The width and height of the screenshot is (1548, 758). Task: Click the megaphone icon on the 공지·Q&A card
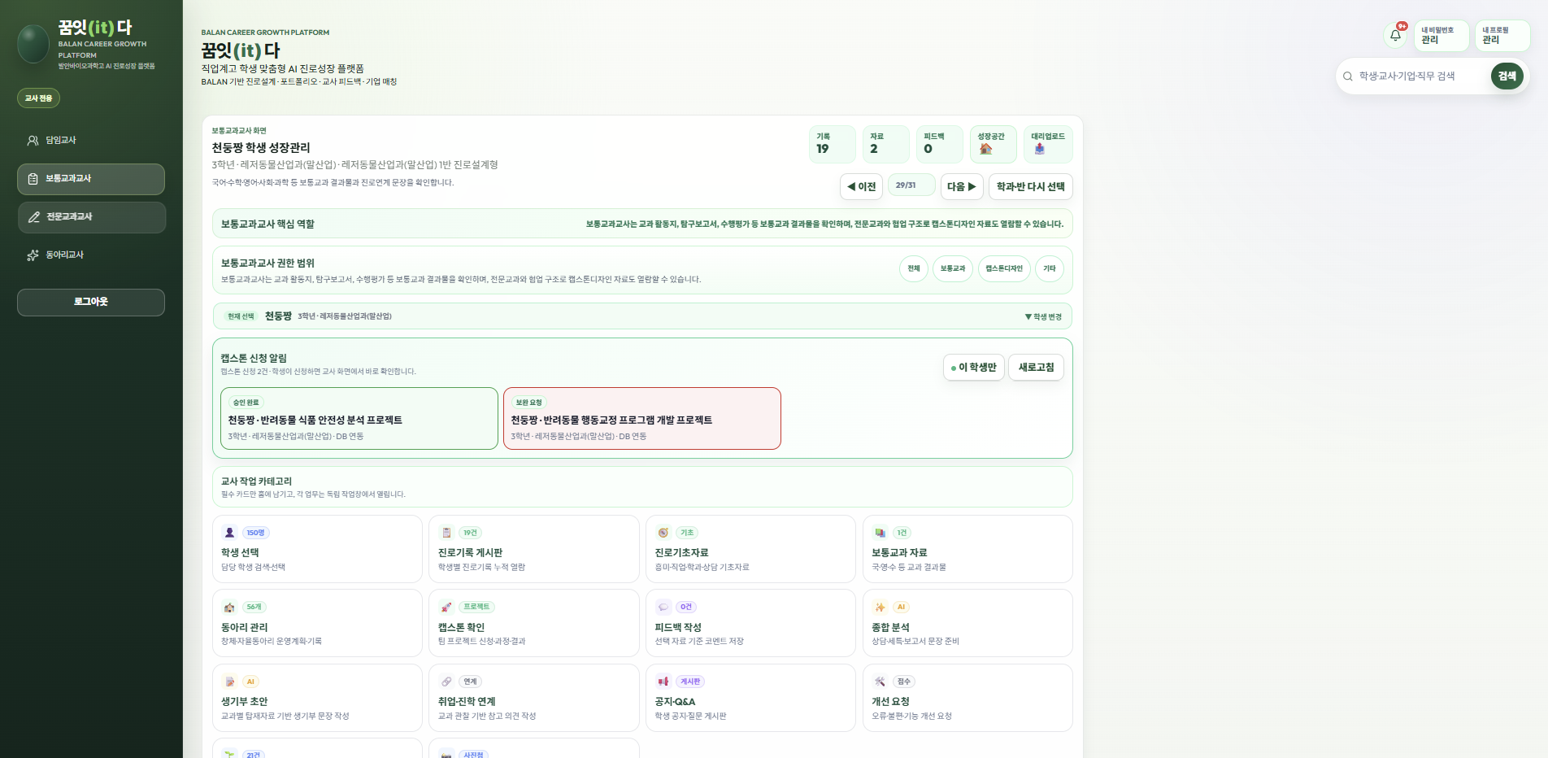pos(663,682)
